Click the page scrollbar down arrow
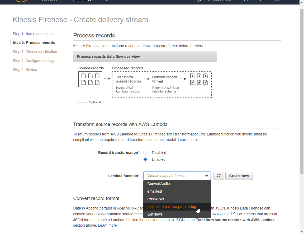304x234 pixels. click(302, 231)
